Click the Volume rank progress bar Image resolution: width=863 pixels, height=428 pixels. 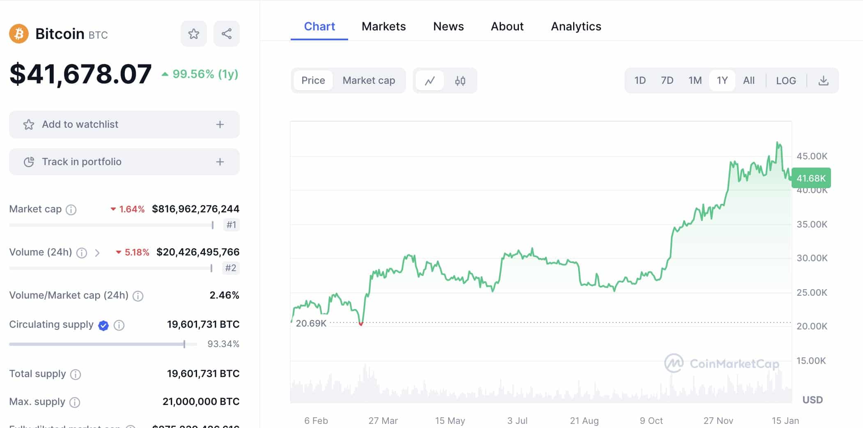(x=111, y=268)
